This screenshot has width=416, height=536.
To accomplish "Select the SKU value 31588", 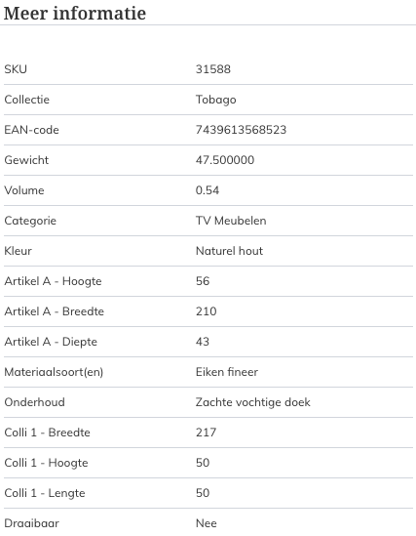I will 213,69.
